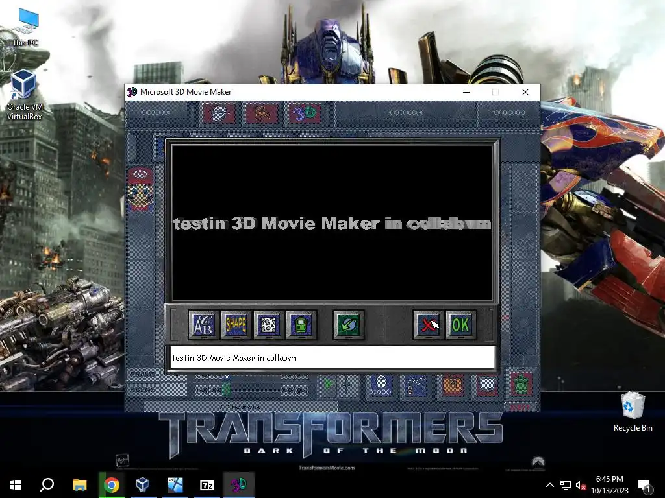Image resolution: width=665 pixels, height=498 pixels.
Task: Step back with the rewind arrows
Action: tap(216, 390)
